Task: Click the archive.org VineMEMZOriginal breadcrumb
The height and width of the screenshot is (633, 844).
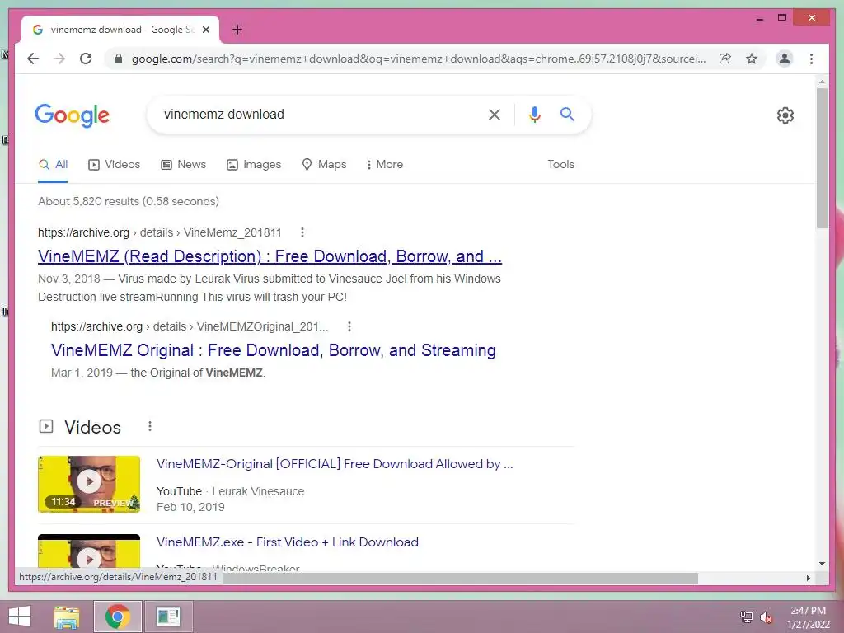Action: point(190,326)
